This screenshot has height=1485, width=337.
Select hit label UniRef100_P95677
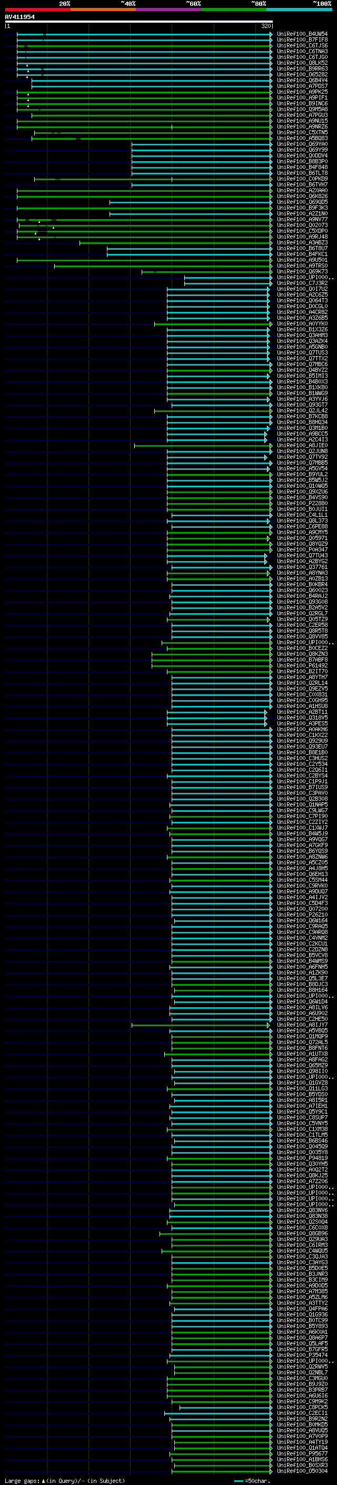302,1453
